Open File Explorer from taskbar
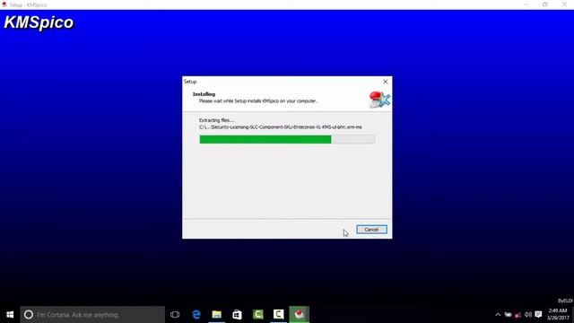Viewport: 574px width, 323px height. click(x=217, y=315)
